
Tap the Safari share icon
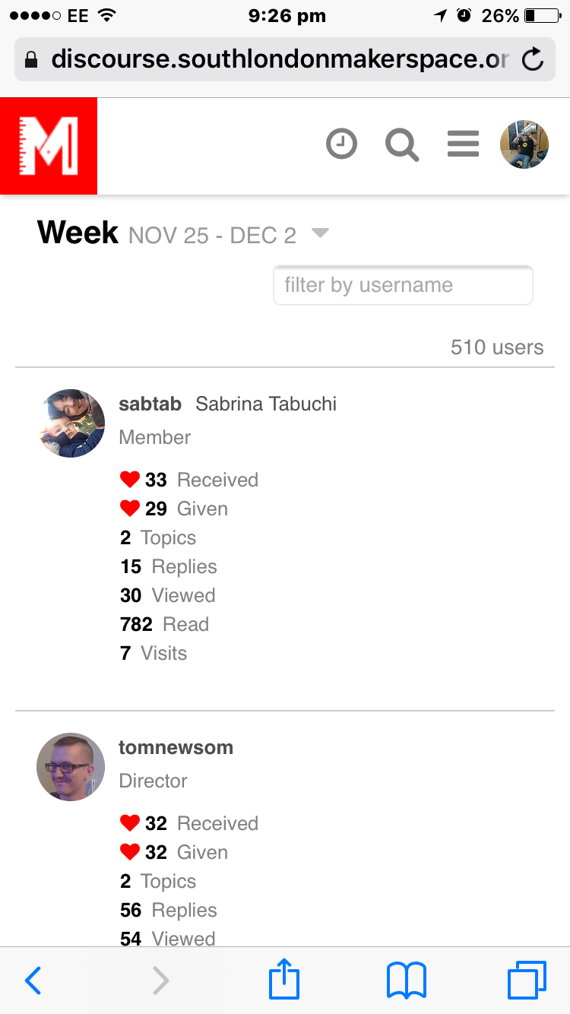[x=284, y=979]
